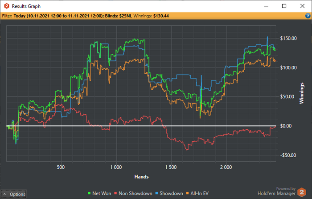
Task: Toggle the Showdown legend entry
Action: (x=169, y=194)
